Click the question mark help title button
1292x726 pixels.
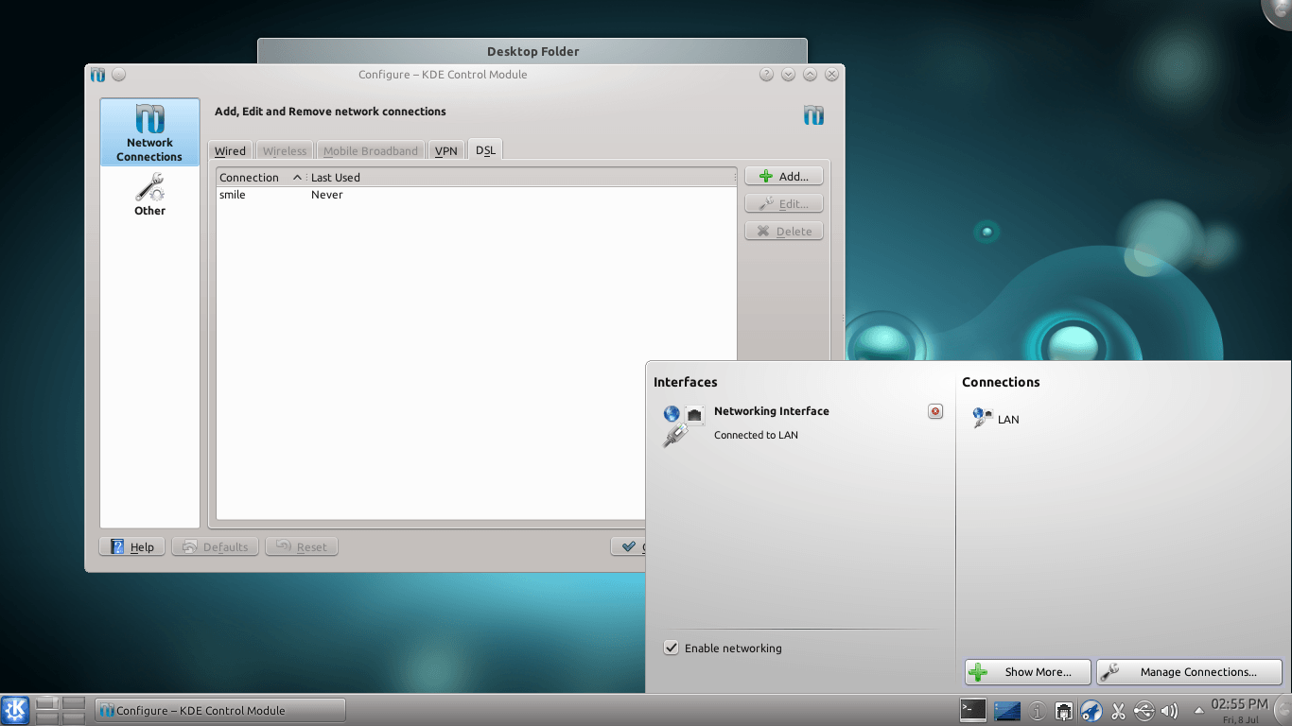(766, 75)
